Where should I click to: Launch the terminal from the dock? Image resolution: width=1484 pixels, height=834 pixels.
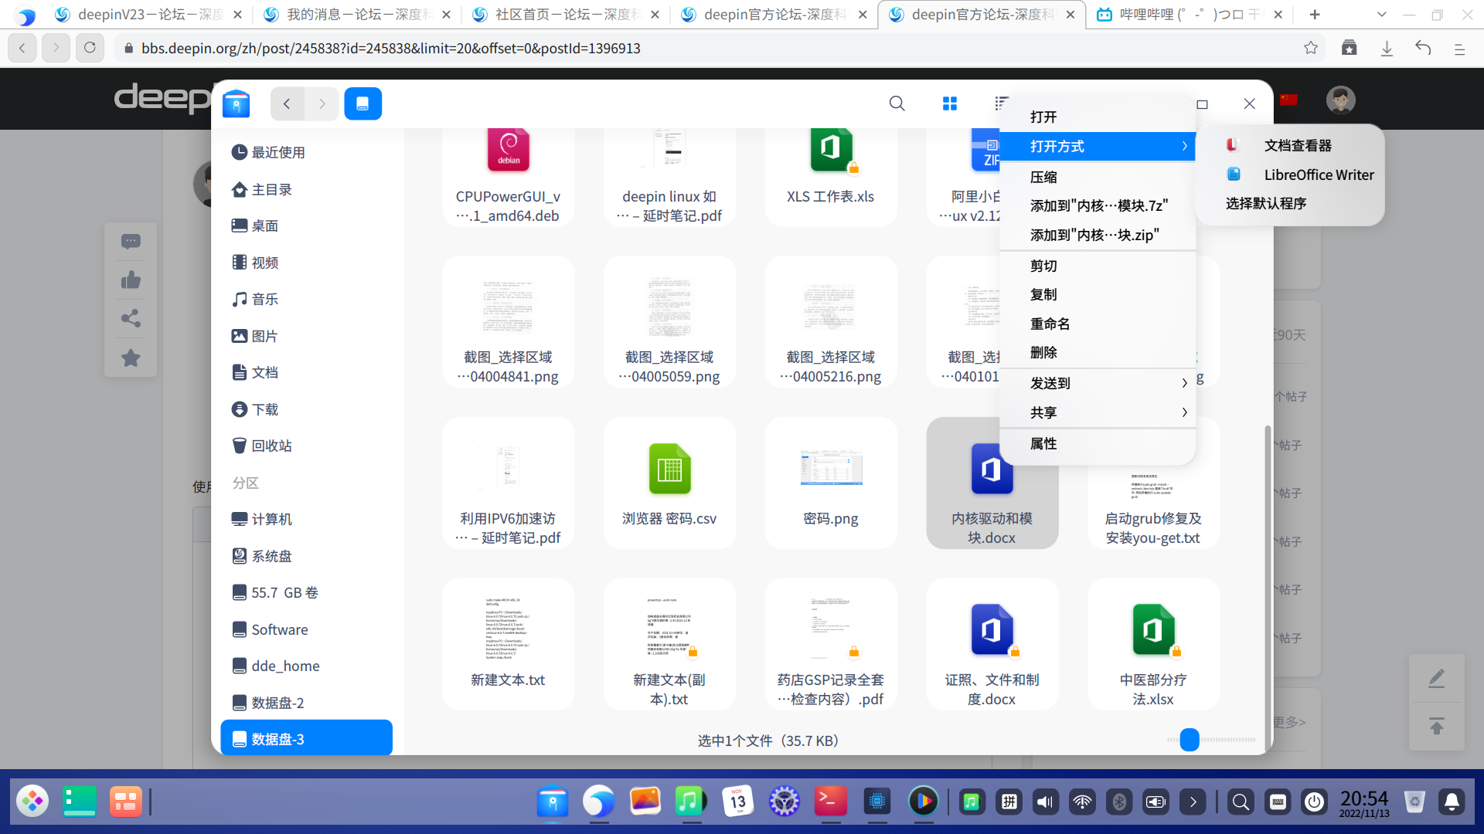pyautogui.click(x=830, y=802)
